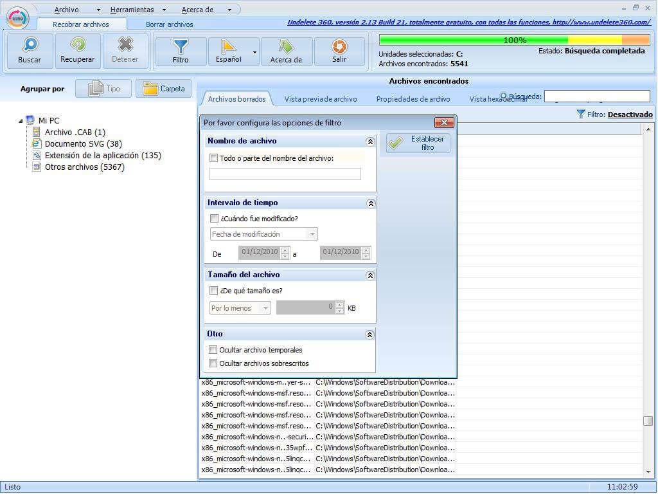Image resolution: width=658 pixels, height=494 pixels.
Task: Click the Salir exit button
Action: point(339,51)
